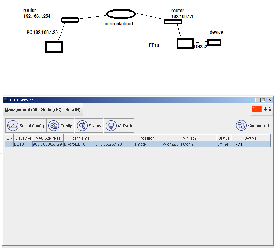The width and height of the screenshot is (274, 249).
Task: Click the Status column header
Action: coord(224,138)
